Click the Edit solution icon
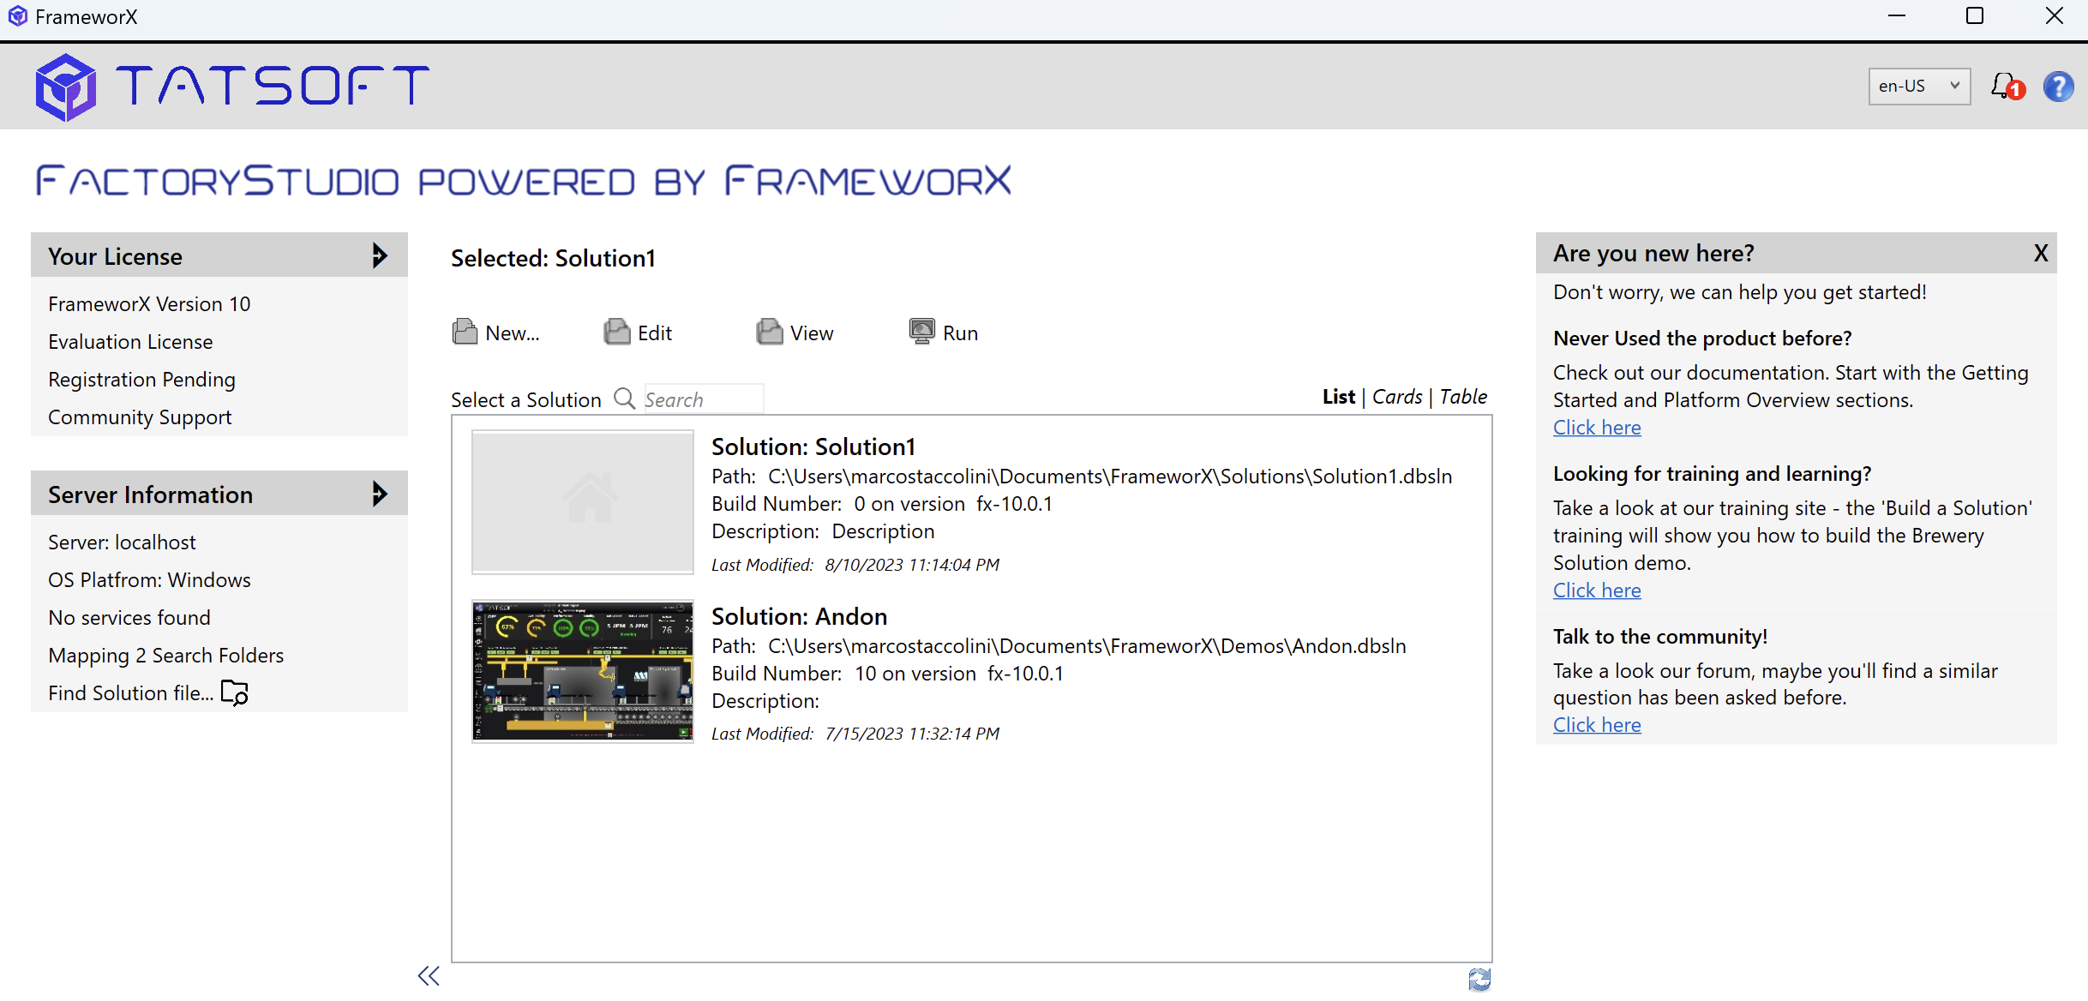Screen dimensions: 2088x1001 (x=616, y=332)
